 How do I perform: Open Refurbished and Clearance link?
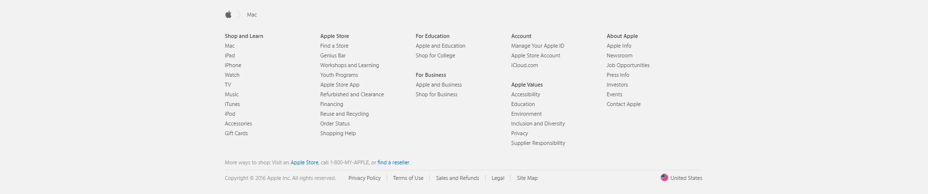[x=352, y=94]
